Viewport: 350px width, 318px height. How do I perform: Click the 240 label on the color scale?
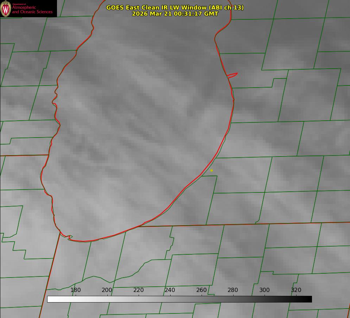[x=170, y=290]
